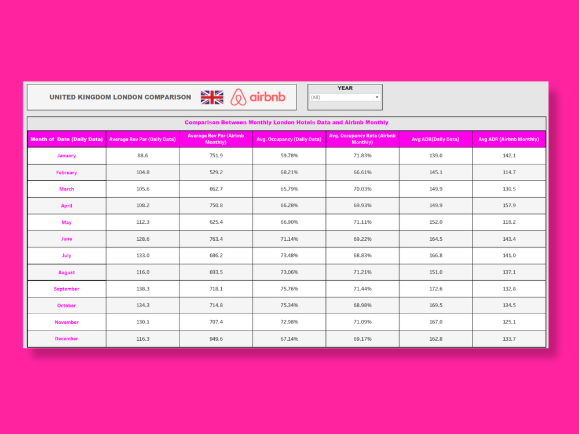Click October's Airbnb occupancy 68.98%

tap(362, 306)
